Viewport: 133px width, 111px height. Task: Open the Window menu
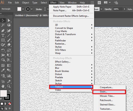(x=72, y=3)
